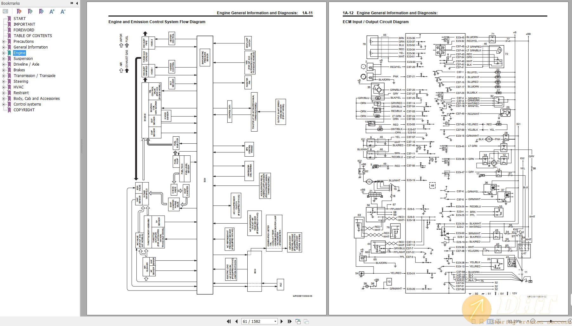Viewport: 572px width, 326px height.
Task: Select the General Information bookmark label
Action: click(30, 47)
